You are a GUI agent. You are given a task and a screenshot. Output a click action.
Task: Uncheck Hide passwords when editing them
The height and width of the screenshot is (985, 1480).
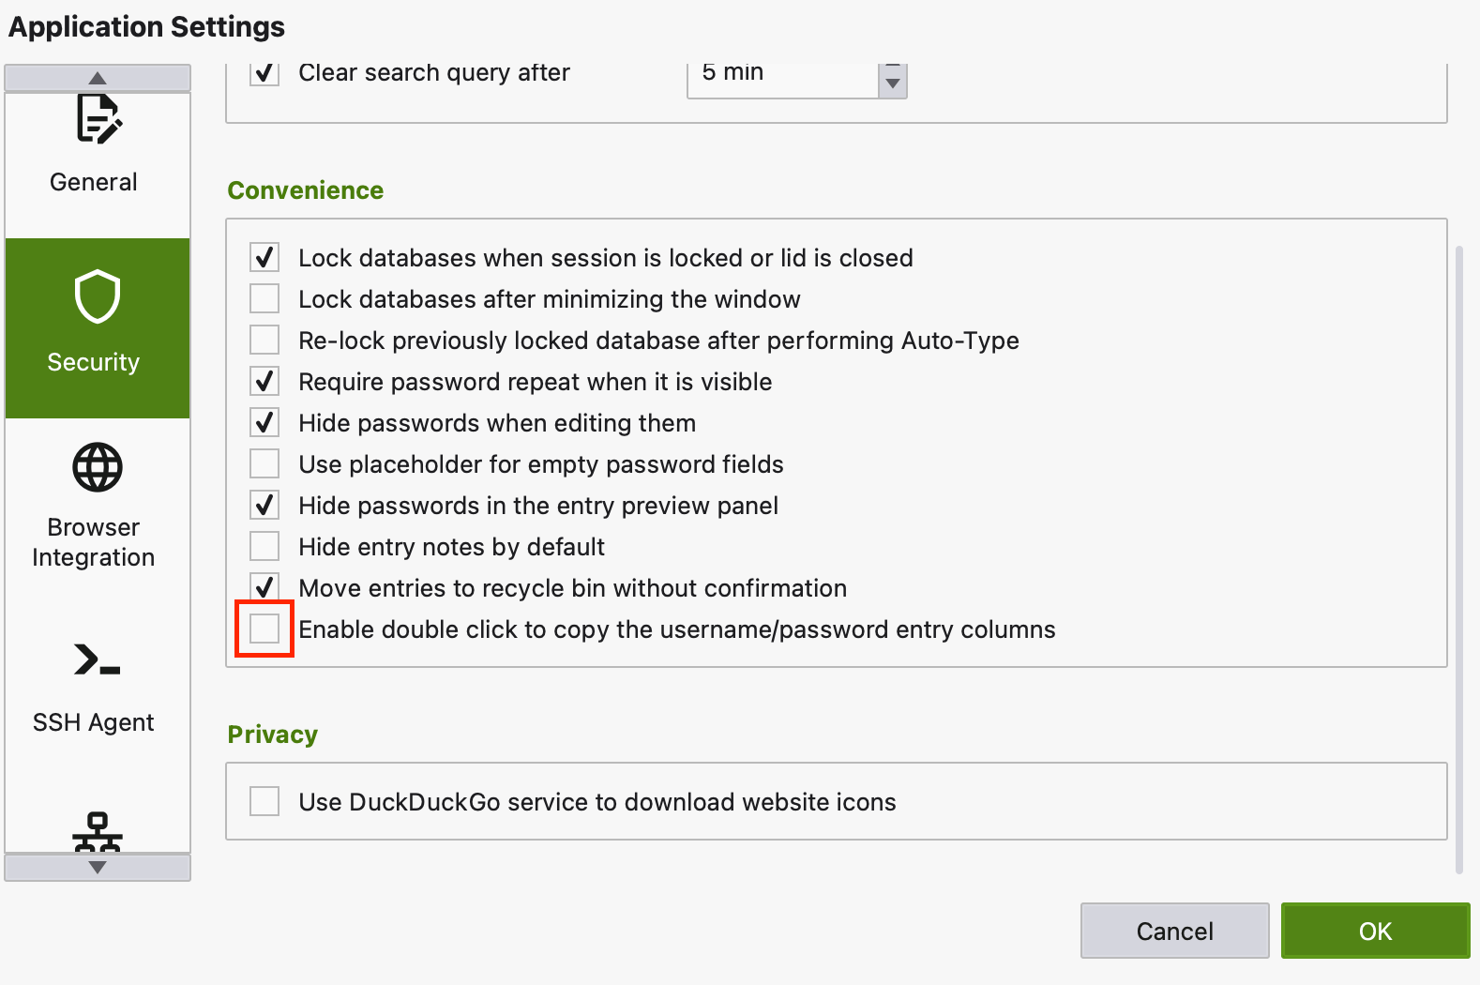coord(264,423)
